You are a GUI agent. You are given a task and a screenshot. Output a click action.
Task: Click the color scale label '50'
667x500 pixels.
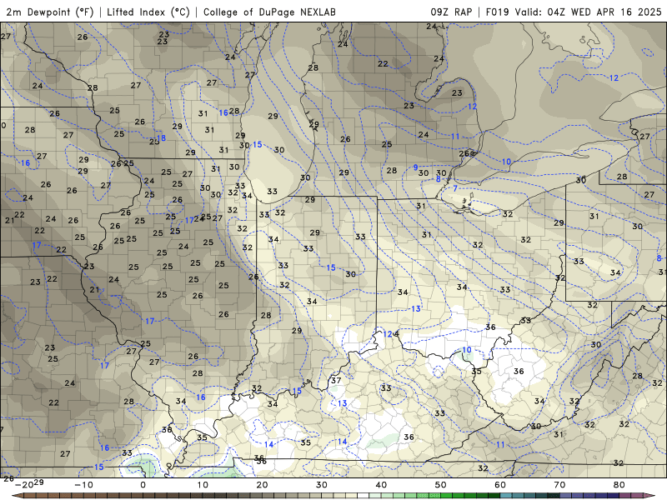point(441,485)
